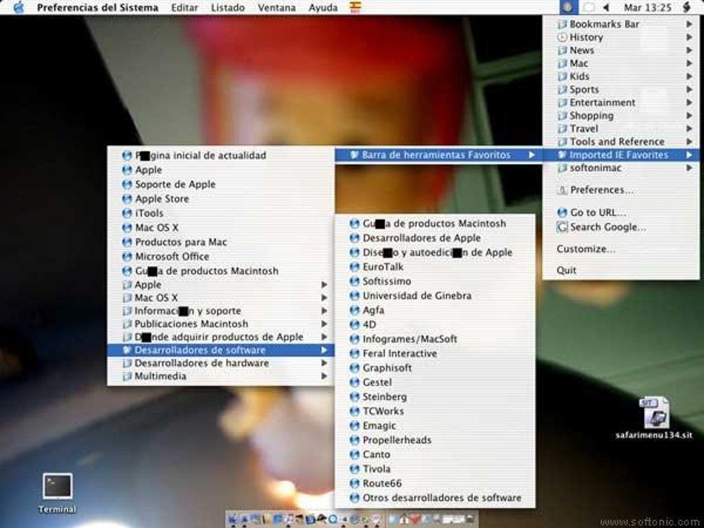704x528 pixels.
Task: Click globe icon beside Feral Interactive
Action: pos(355,353)
